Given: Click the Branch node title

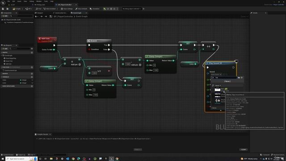Looking at the screenshot, I should pos(99,41).
